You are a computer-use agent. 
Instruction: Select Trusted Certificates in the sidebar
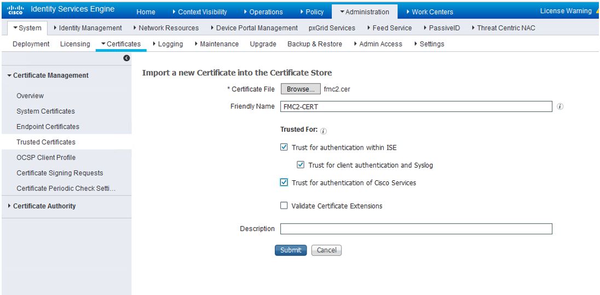[x=46, y=142]
